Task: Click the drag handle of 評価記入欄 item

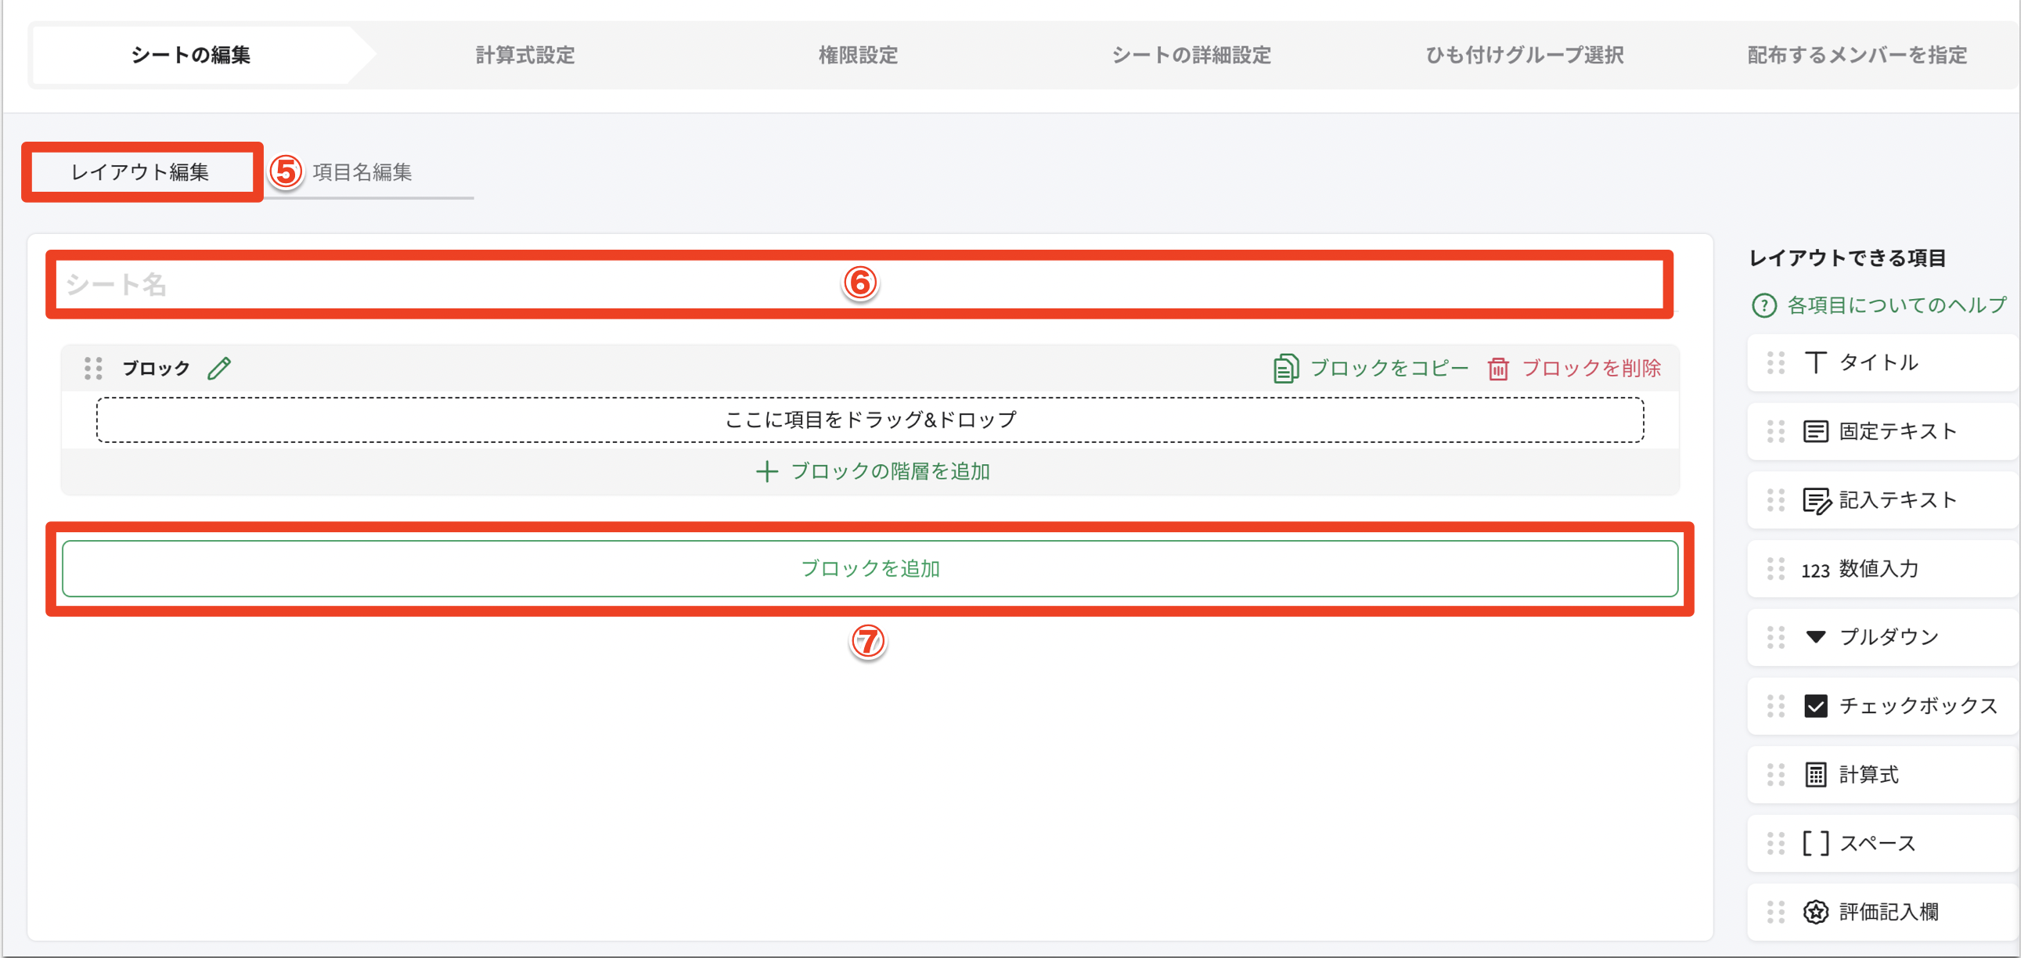Action: tap(1775, 912)
